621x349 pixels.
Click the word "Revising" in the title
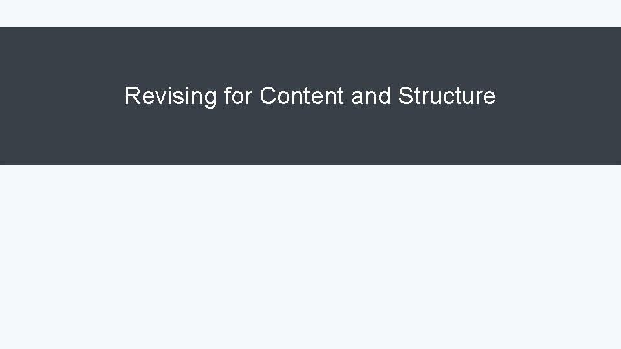(x=171, y=96)
